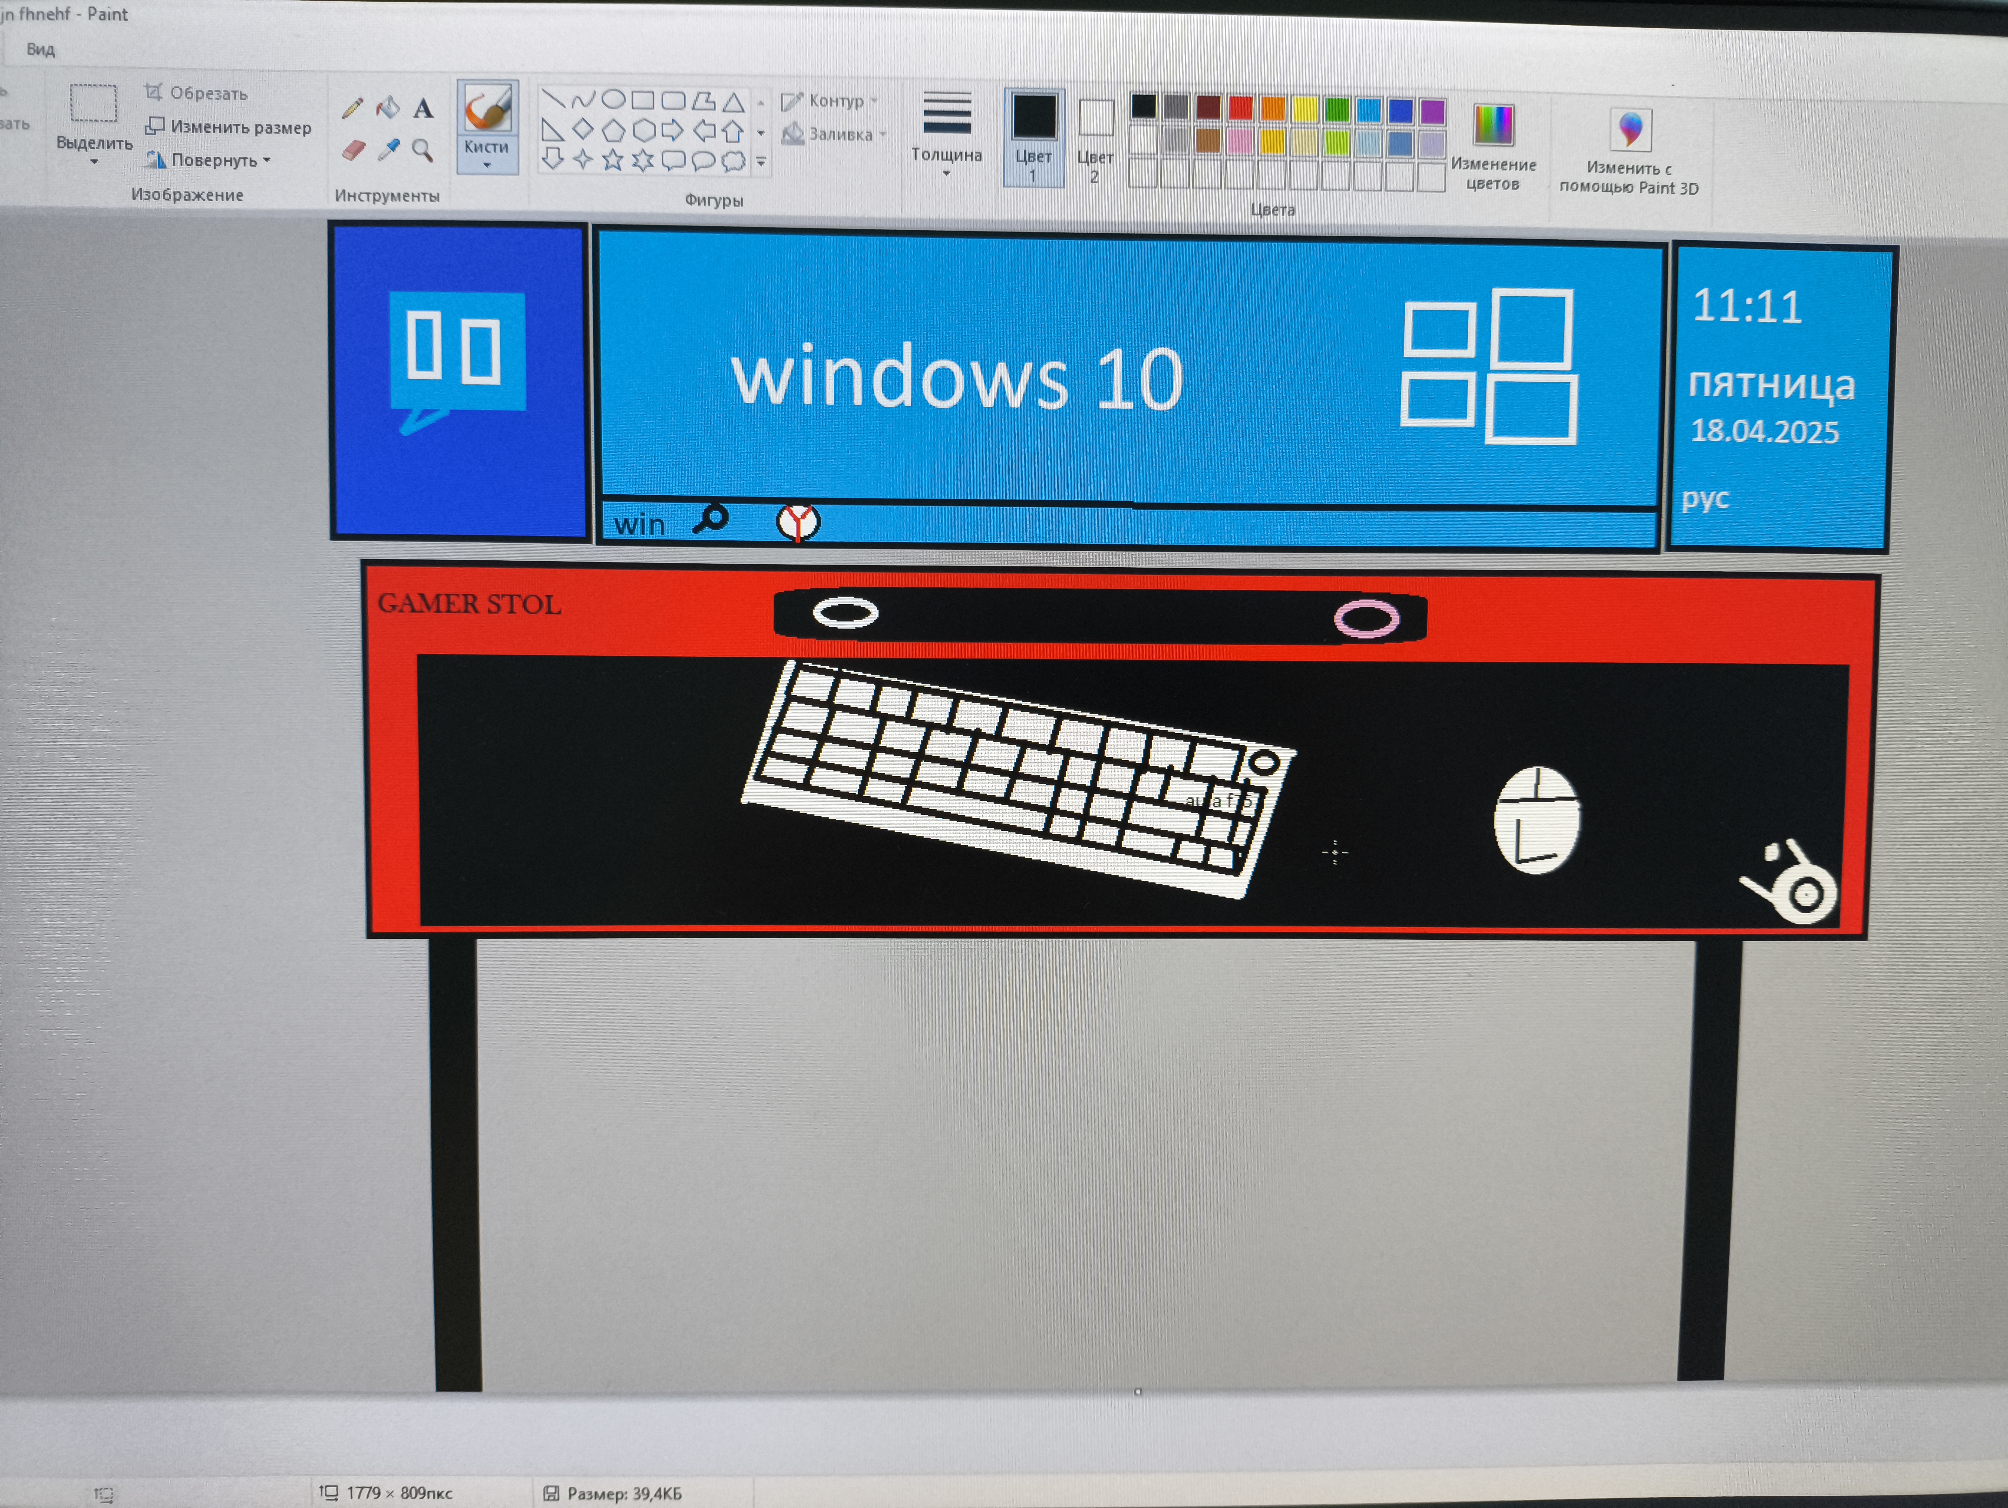
Task: Choose the Five-point star shape
Action: point(614,161)
